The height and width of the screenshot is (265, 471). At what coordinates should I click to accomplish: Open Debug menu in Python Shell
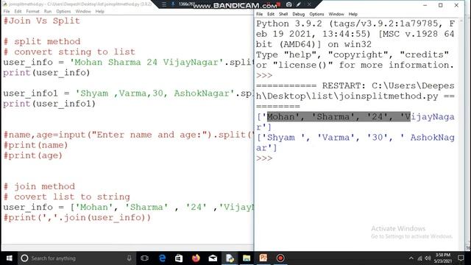click(298, 14)
